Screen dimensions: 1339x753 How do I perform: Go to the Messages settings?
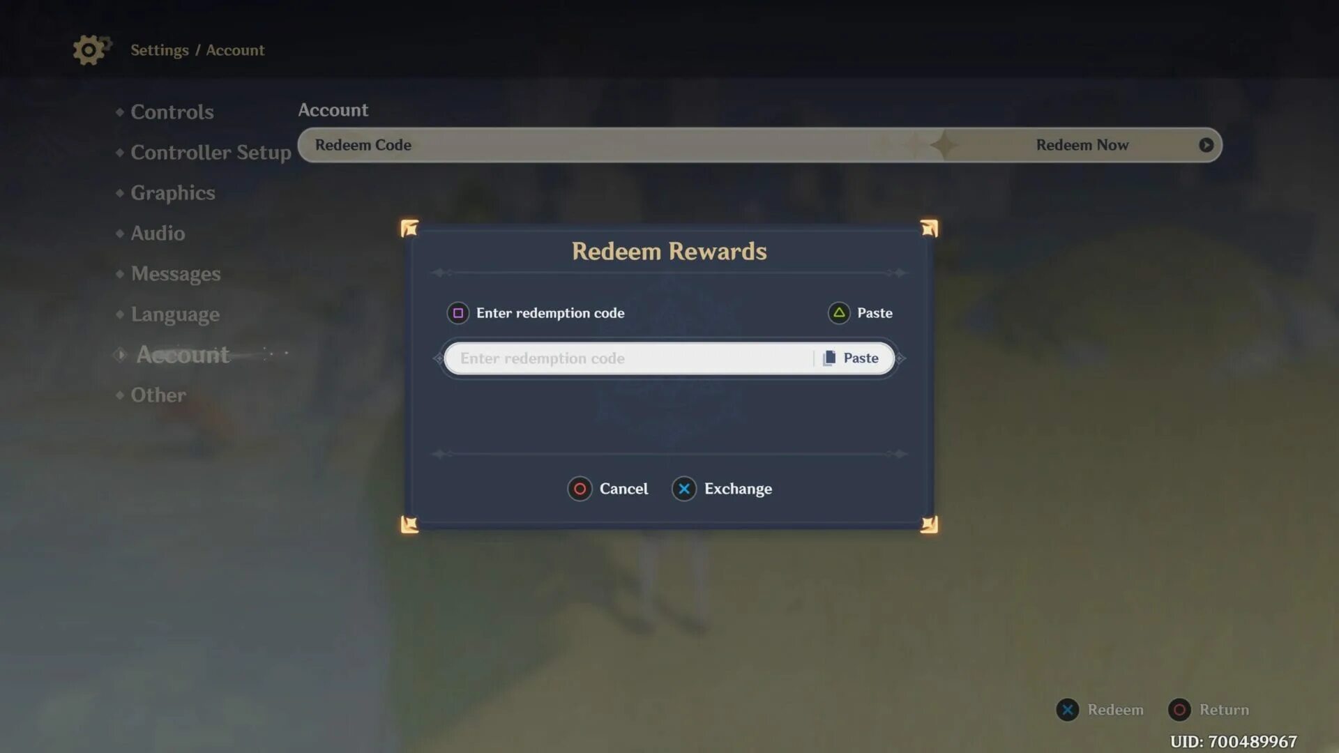(176, 274)
